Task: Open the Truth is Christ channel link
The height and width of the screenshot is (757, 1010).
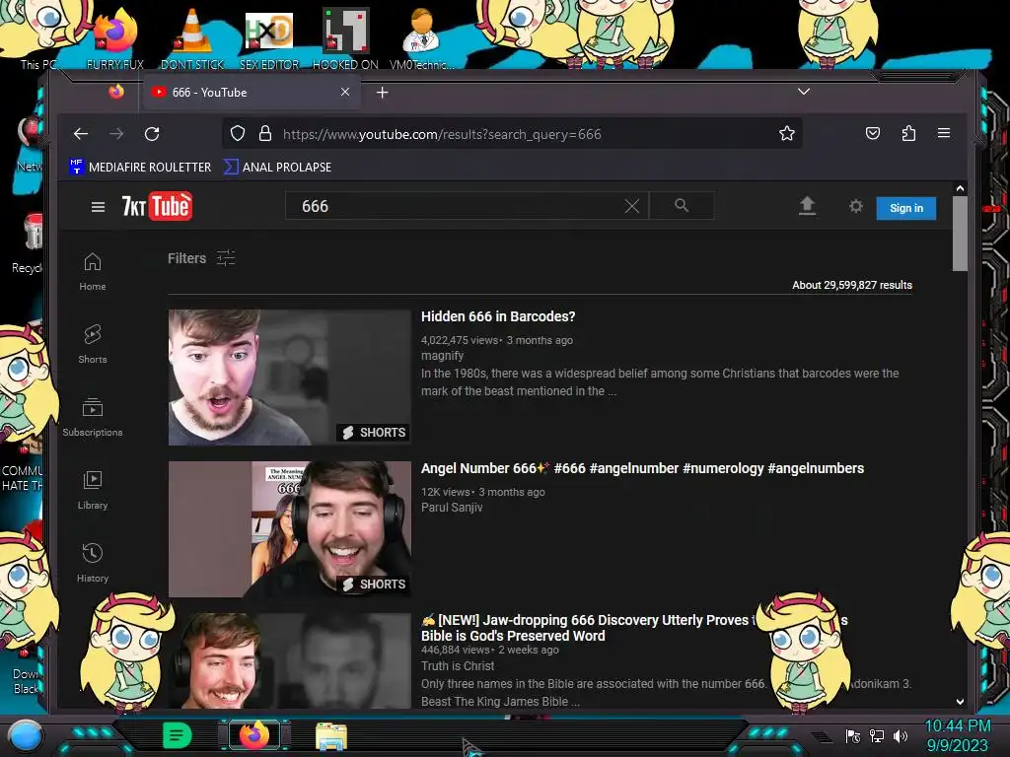Action: [458, 666]
